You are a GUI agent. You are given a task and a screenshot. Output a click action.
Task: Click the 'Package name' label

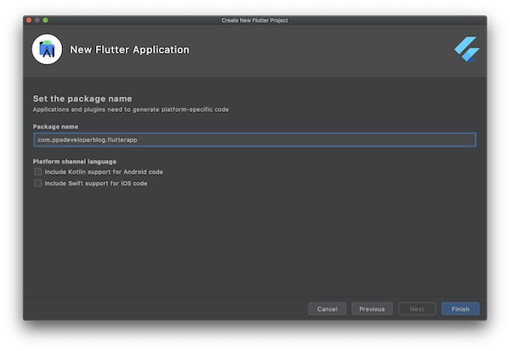tap(55, 126)
